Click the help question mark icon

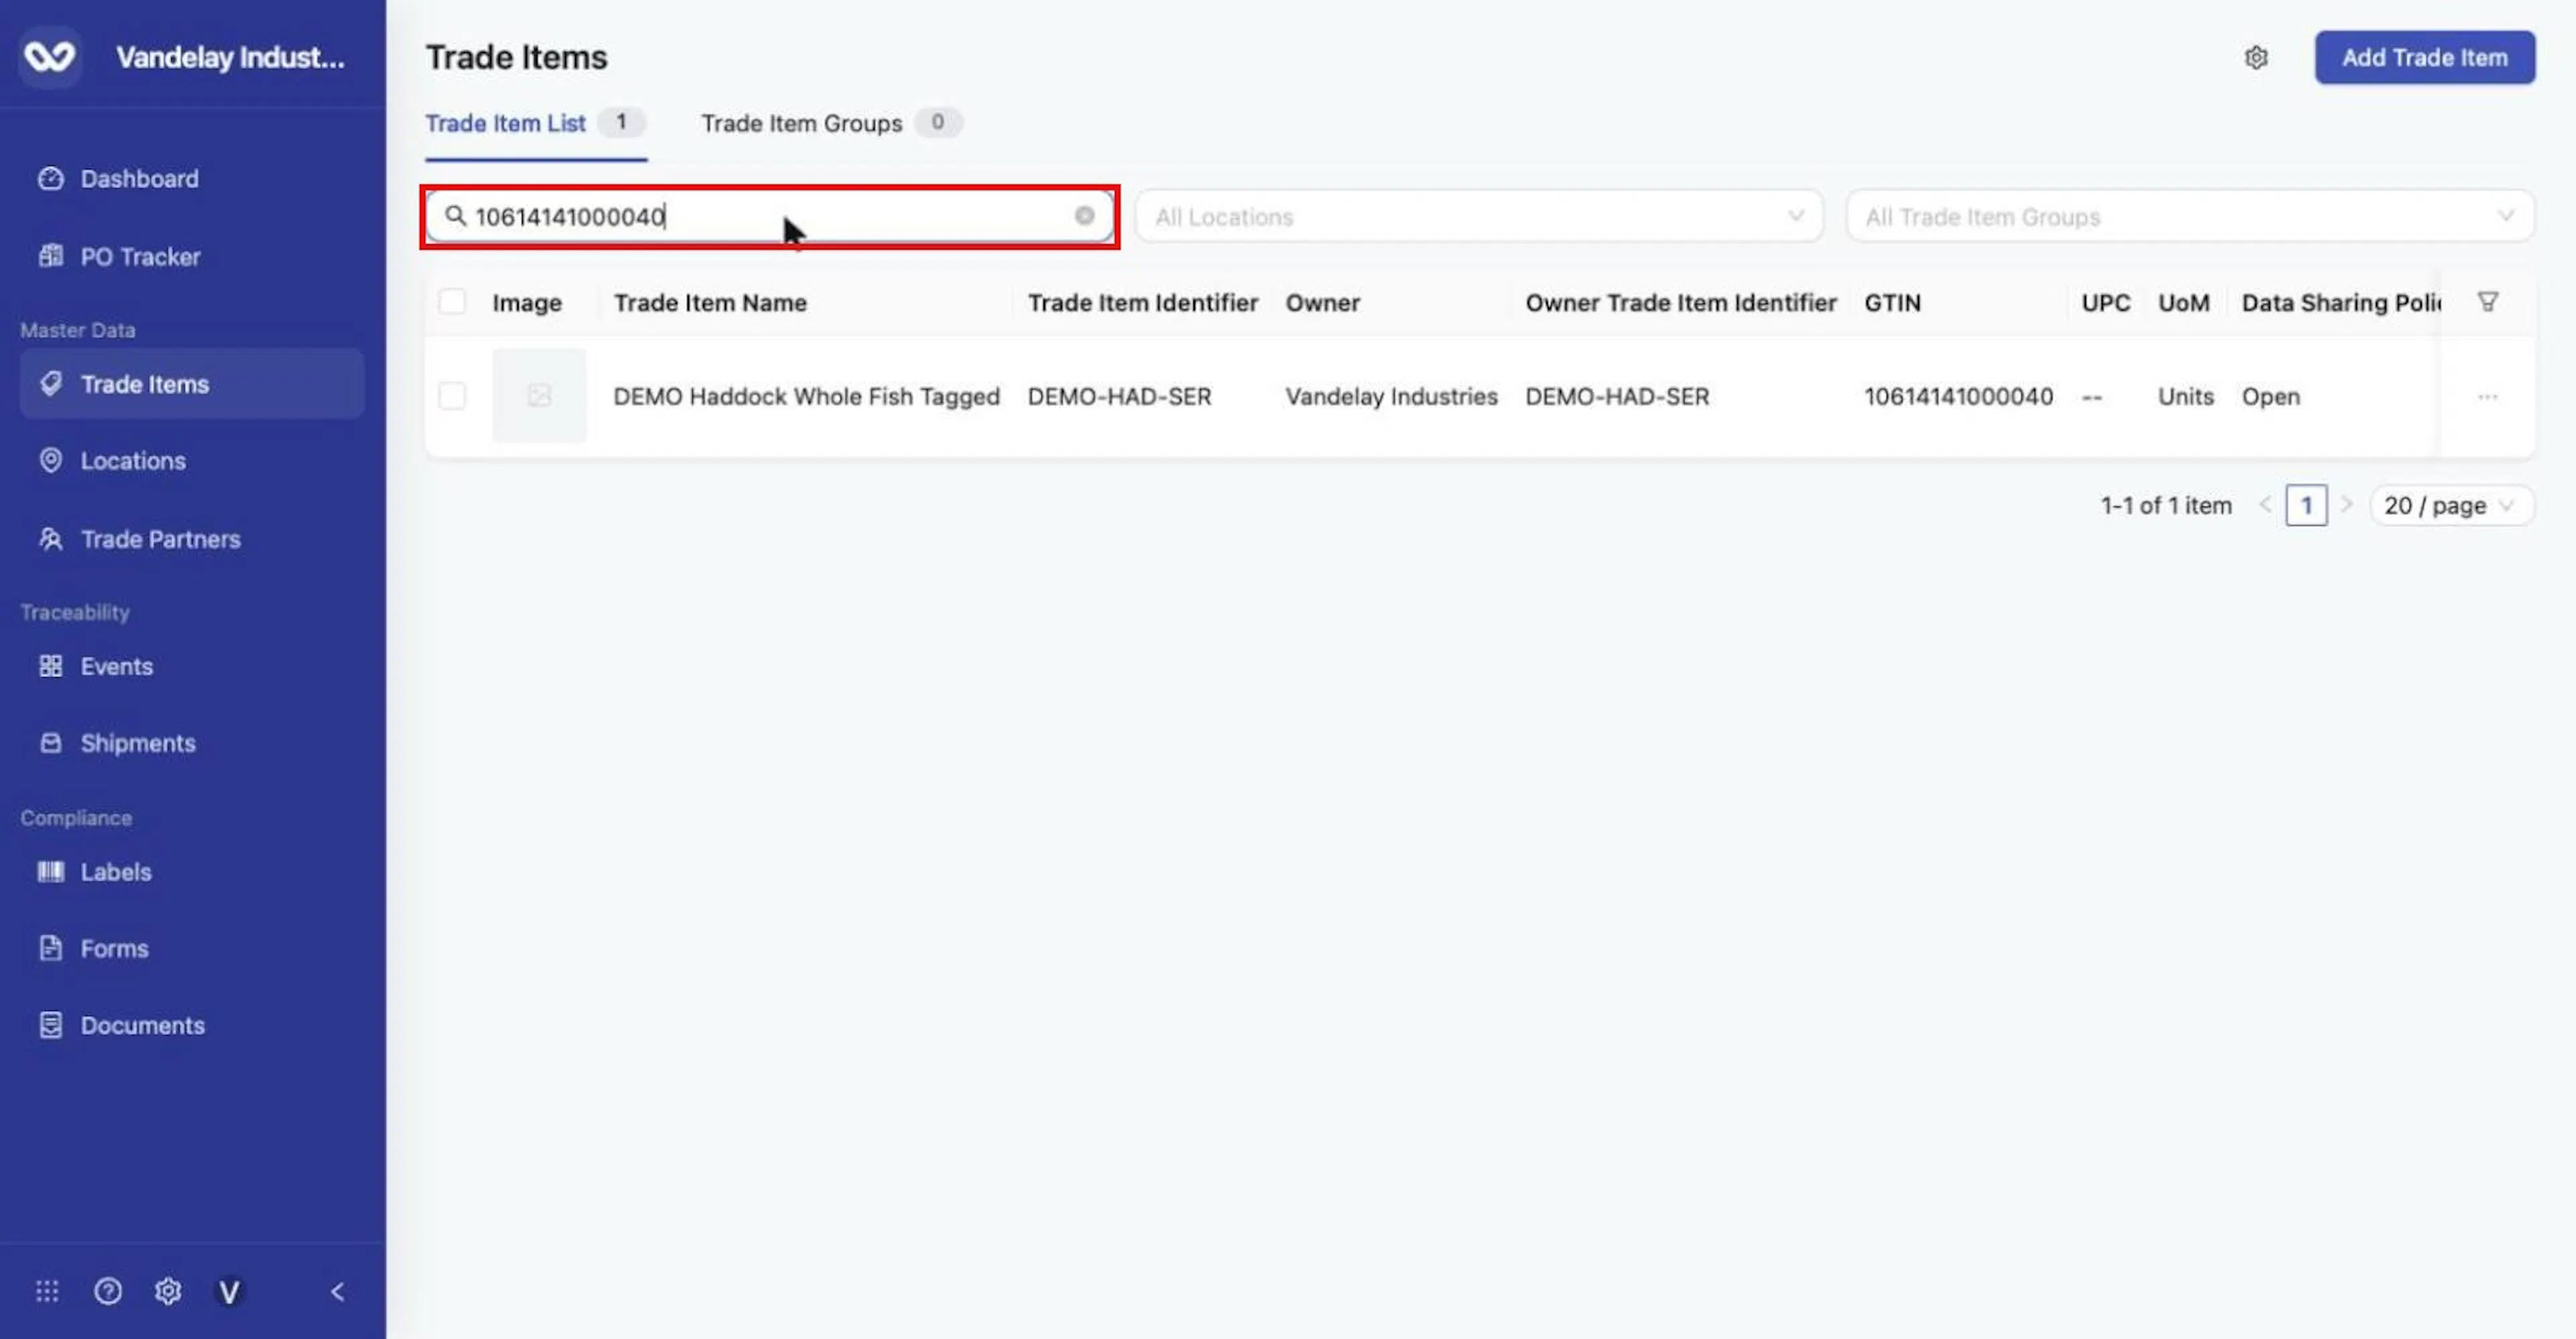[x=108, y=1291]
